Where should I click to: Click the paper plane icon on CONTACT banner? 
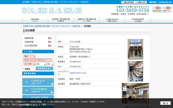point(52,84)
